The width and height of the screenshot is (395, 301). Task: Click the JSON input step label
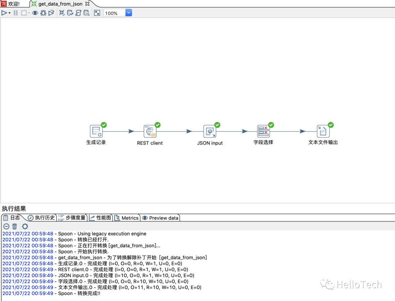coord(210,143)
